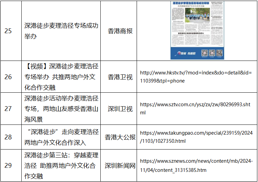258x182 pixels.
Task: Select the 深圳卫视 source cell
Action: click(120, 109)
